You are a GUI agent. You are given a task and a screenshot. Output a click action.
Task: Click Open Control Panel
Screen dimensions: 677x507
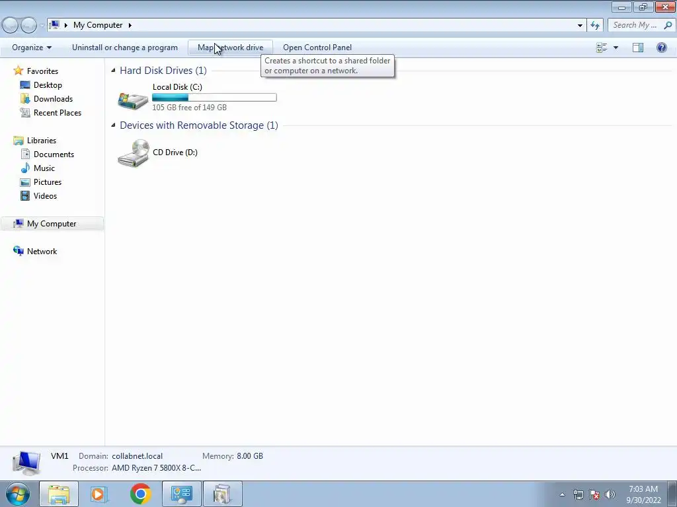[317, 48]
